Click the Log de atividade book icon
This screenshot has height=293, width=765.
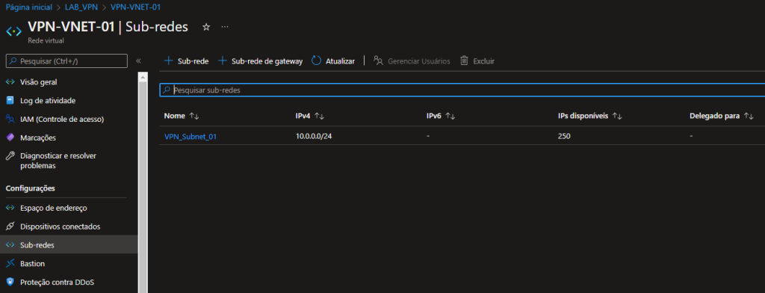[x=10, y=101]
